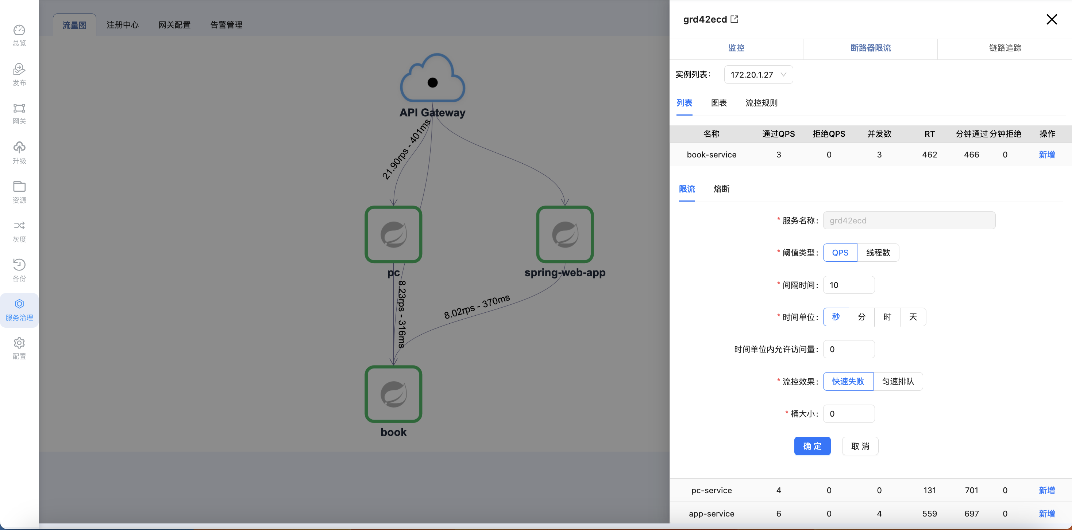
Task: Cancel with the 取消 button
Action: [x=860, y=446]
